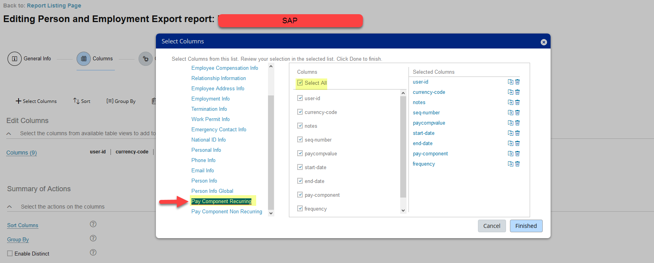Click the Sort toolbar action
The width and height of the screenshot is (654, 263).
(82, 101)
